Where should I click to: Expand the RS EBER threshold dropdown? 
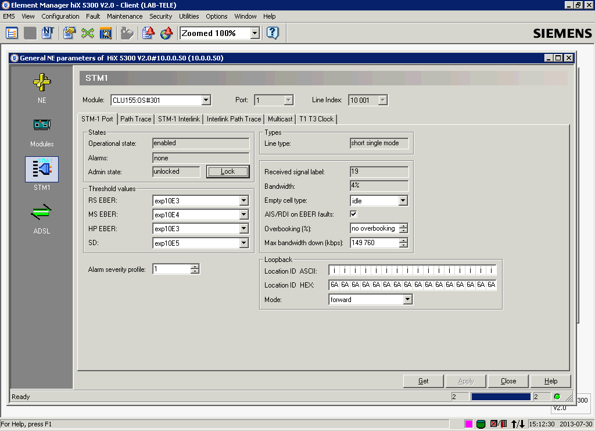[244, 200]
